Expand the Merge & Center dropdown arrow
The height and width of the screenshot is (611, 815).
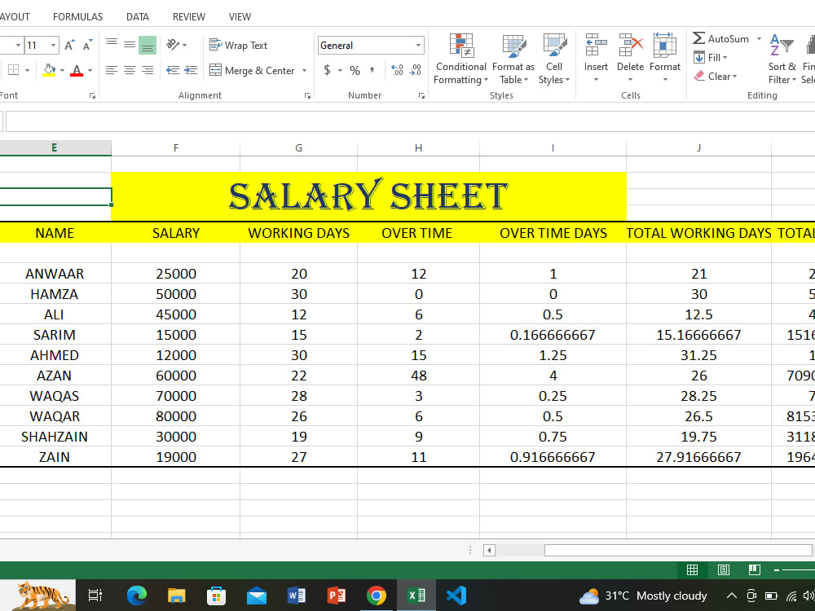[304, 70]
